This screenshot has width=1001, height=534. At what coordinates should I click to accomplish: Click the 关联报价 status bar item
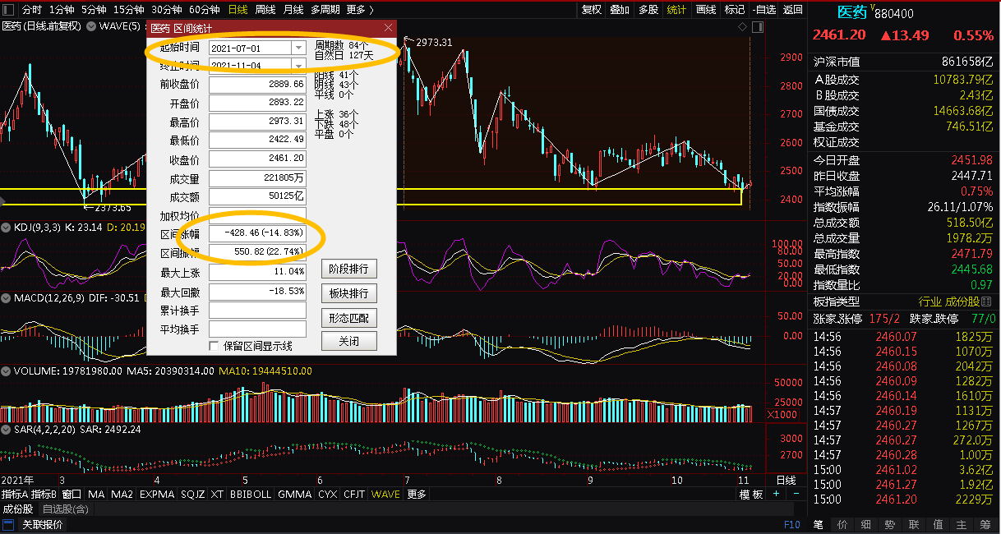(x=41, y=525)
